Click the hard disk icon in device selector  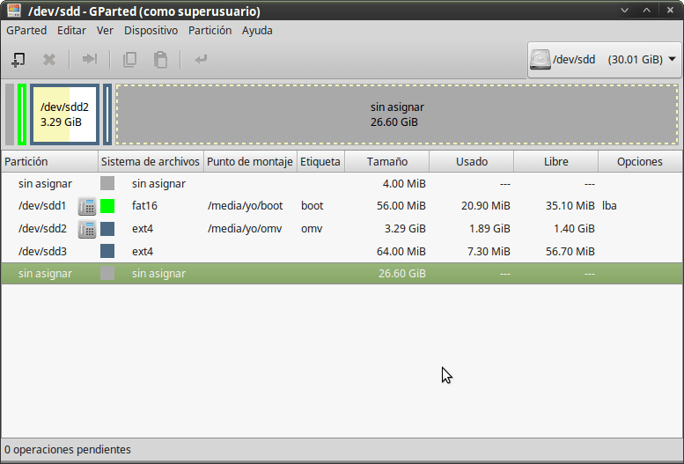[540, 59]
